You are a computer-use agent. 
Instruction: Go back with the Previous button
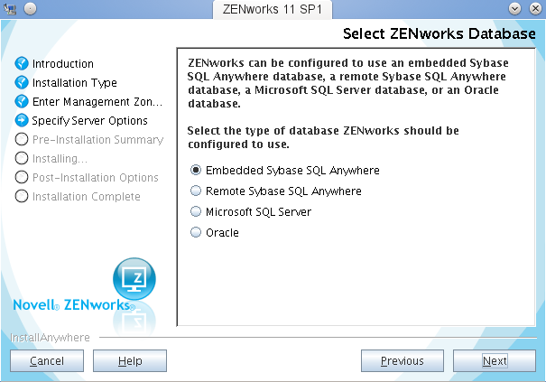coord(402,361)
